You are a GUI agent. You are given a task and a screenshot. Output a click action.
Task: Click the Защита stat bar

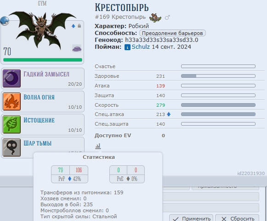pyautogui.click(x=218, y=95)
